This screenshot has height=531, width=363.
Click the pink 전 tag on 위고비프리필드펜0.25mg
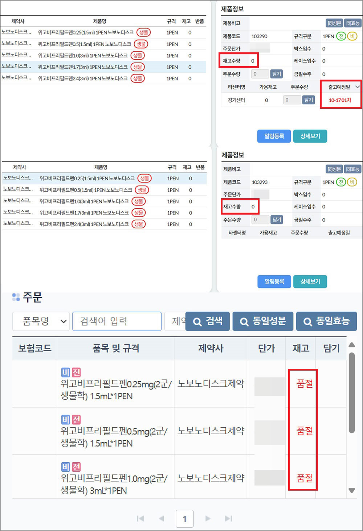point(76,372)
